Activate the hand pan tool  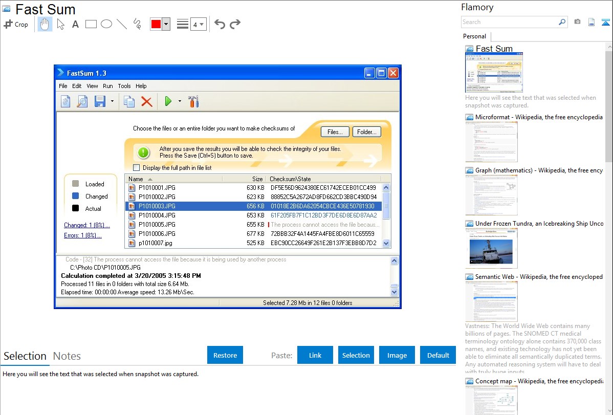45,24
